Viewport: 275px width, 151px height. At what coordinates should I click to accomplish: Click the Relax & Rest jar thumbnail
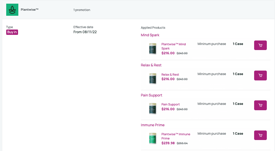click(153, 79)
